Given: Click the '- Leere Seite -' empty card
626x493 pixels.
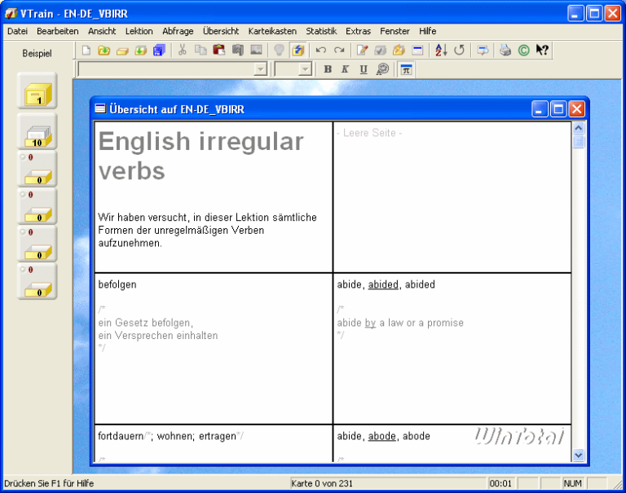Looking at the screenshot, I should pyautogui.click(x=452, y=197).
